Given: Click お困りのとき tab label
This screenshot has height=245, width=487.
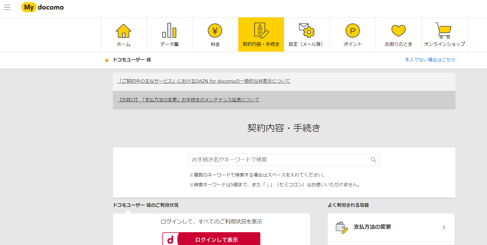Looking at the screenshot, I should (399, 44).
